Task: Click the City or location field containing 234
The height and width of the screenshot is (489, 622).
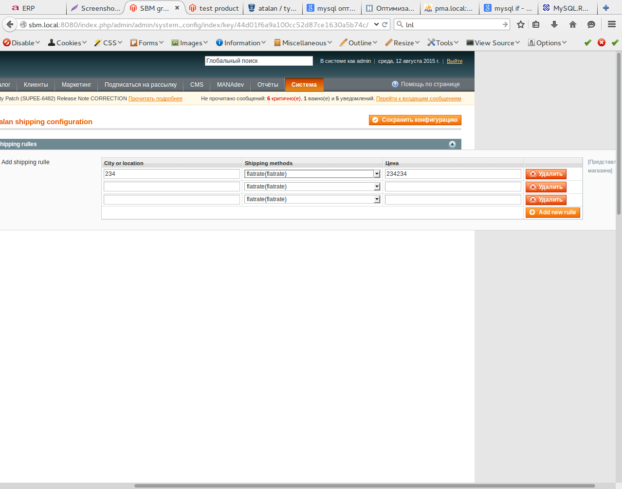Action: 172,174
